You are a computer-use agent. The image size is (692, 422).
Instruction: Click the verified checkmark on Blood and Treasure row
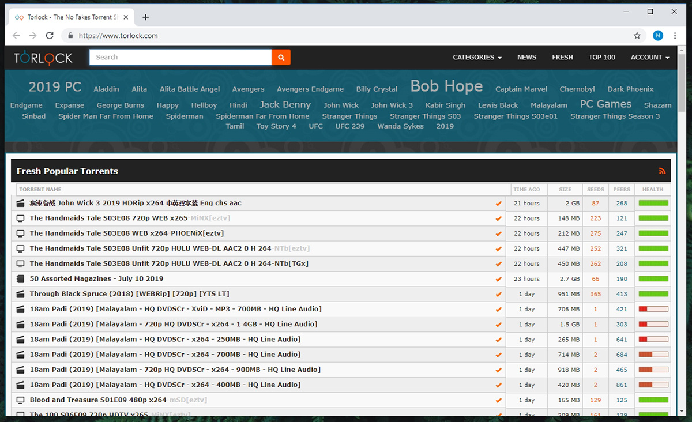coord(498,400)
